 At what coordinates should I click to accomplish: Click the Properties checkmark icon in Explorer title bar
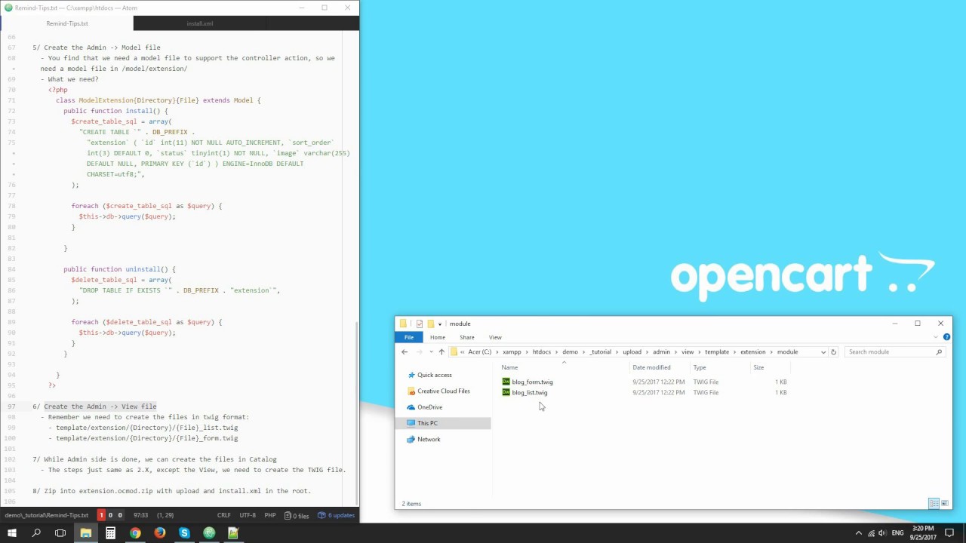tap(420, 324)
